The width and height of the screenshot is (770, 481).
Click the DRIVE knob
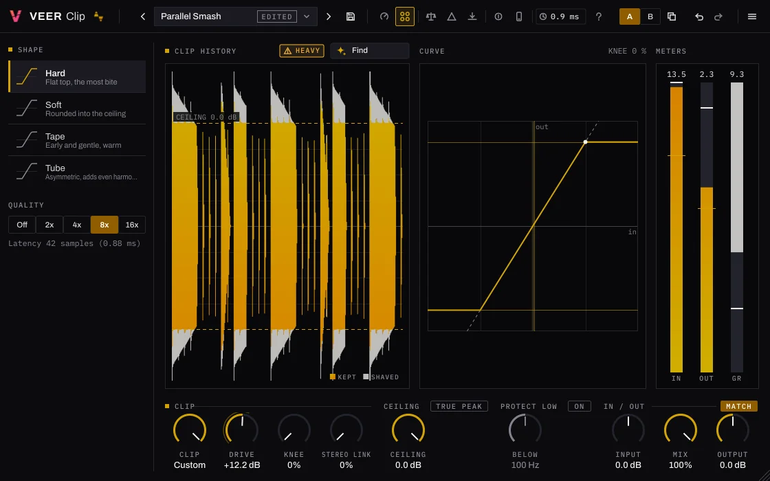(x=241, y=430)
